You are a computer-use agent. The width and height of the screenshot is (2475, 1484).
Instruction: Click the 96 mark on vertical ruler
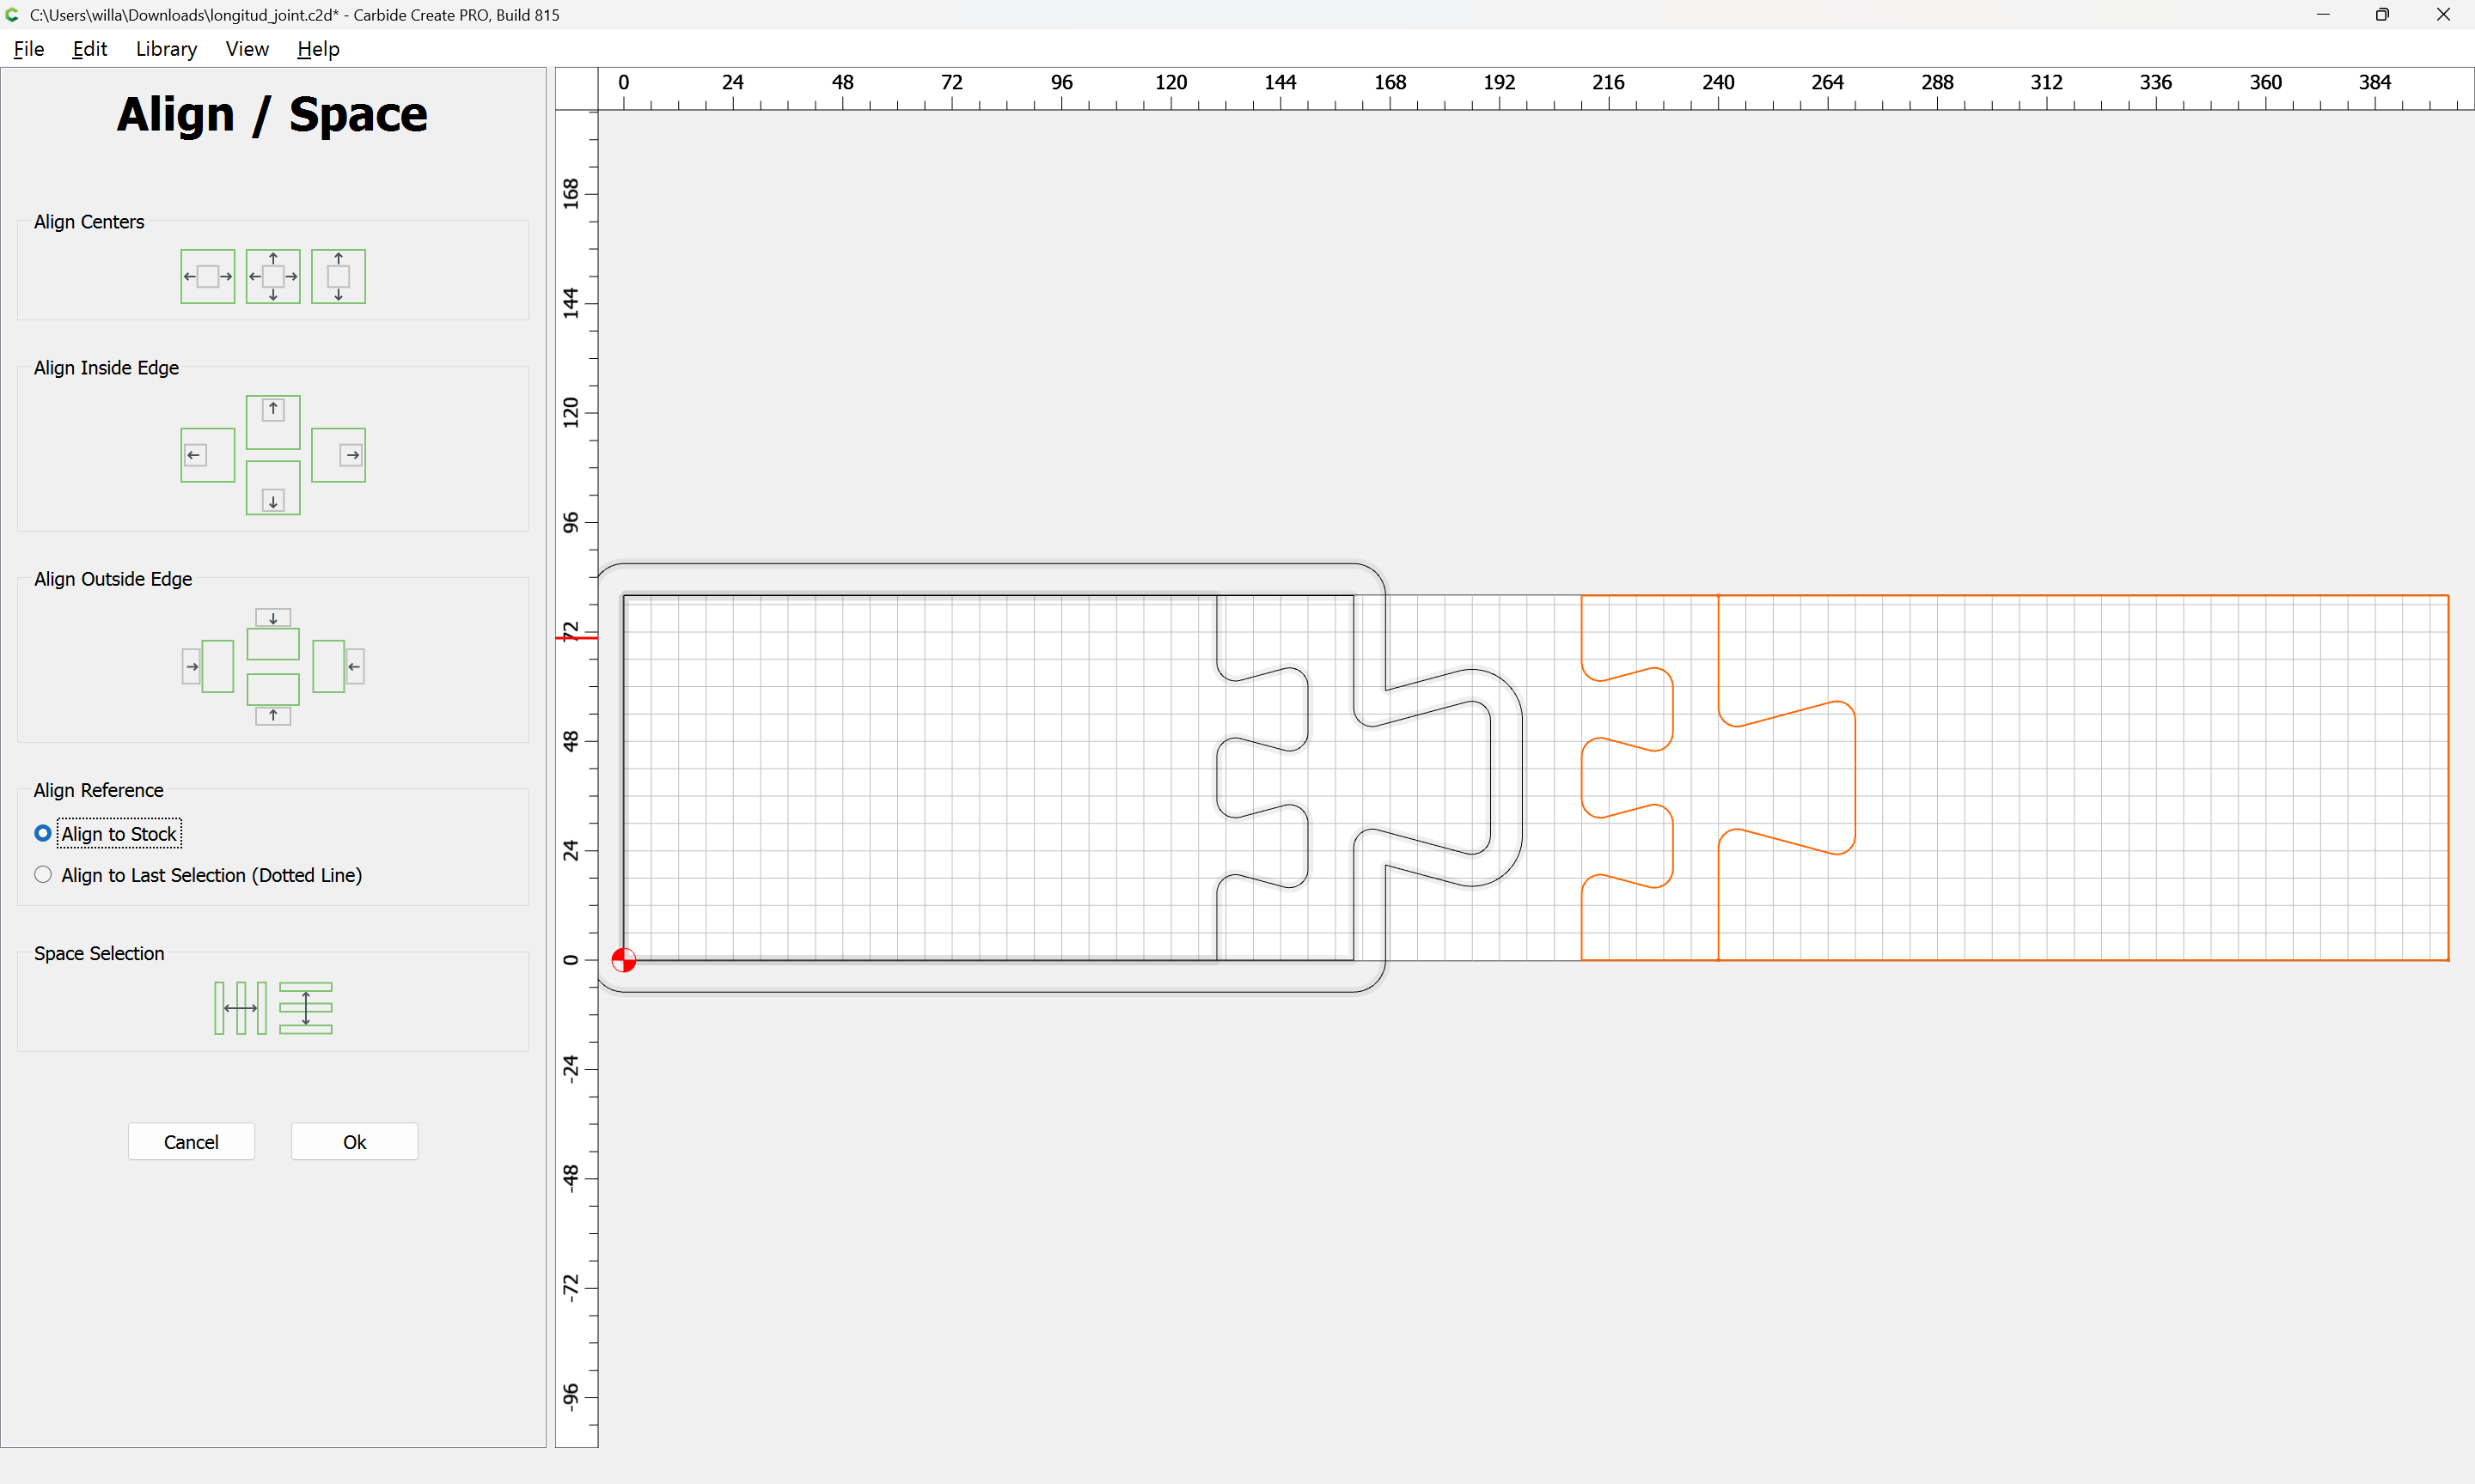[571, 522]
